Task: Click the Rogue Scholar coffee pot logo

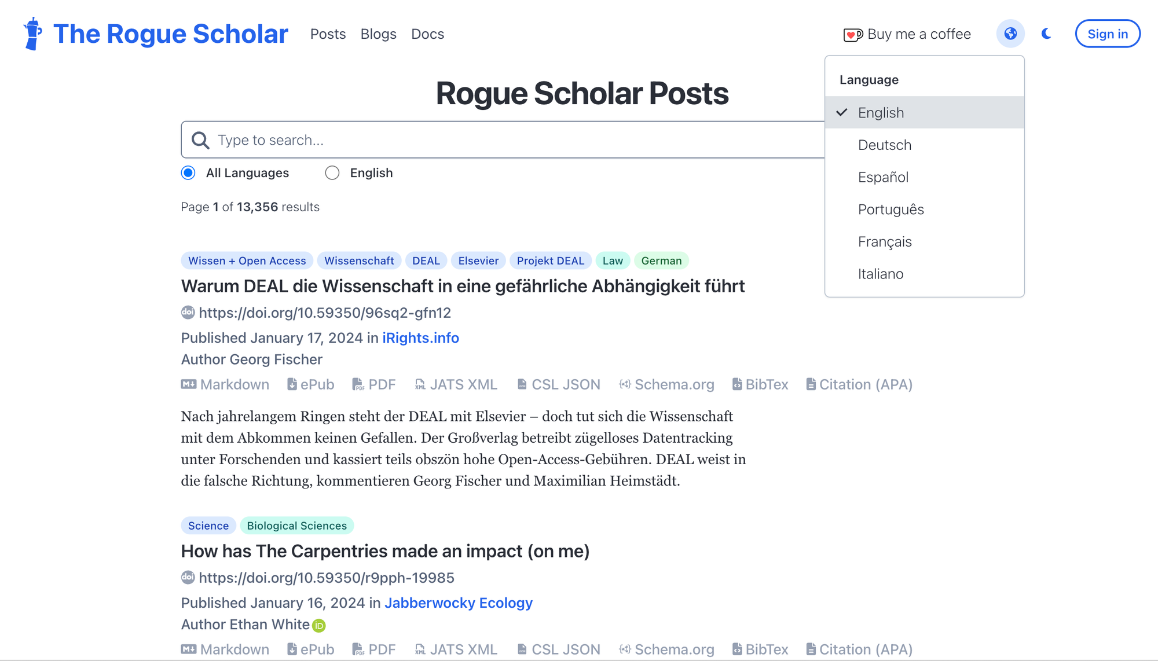Action: tap(32, 34)
